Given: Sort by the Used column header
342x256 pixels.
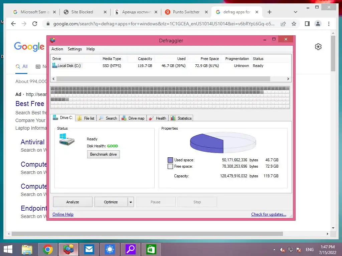Looking at the screenshot, I should point(171,59).
